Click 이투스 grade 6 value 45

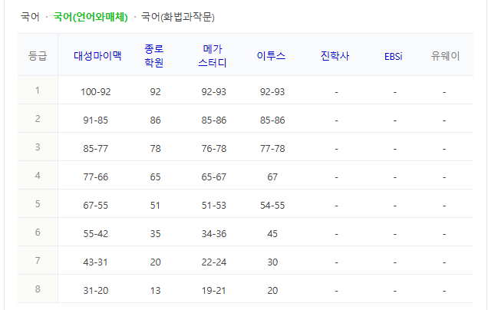coord(272,234)
